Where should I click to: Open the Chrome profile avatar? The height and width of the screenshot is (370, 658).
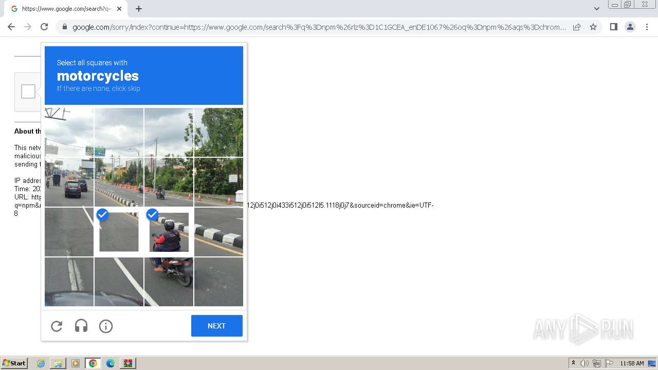(630, 27)
